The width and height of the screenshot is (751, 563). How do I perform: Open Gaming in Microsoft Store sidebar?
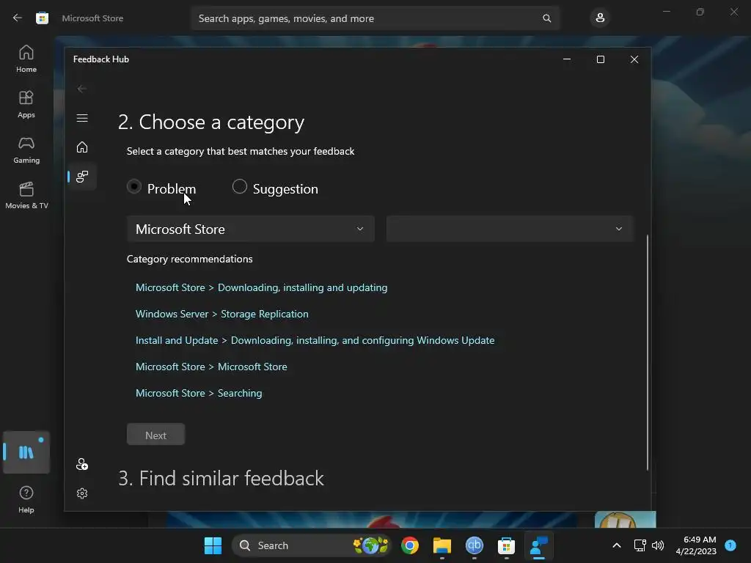26,150
